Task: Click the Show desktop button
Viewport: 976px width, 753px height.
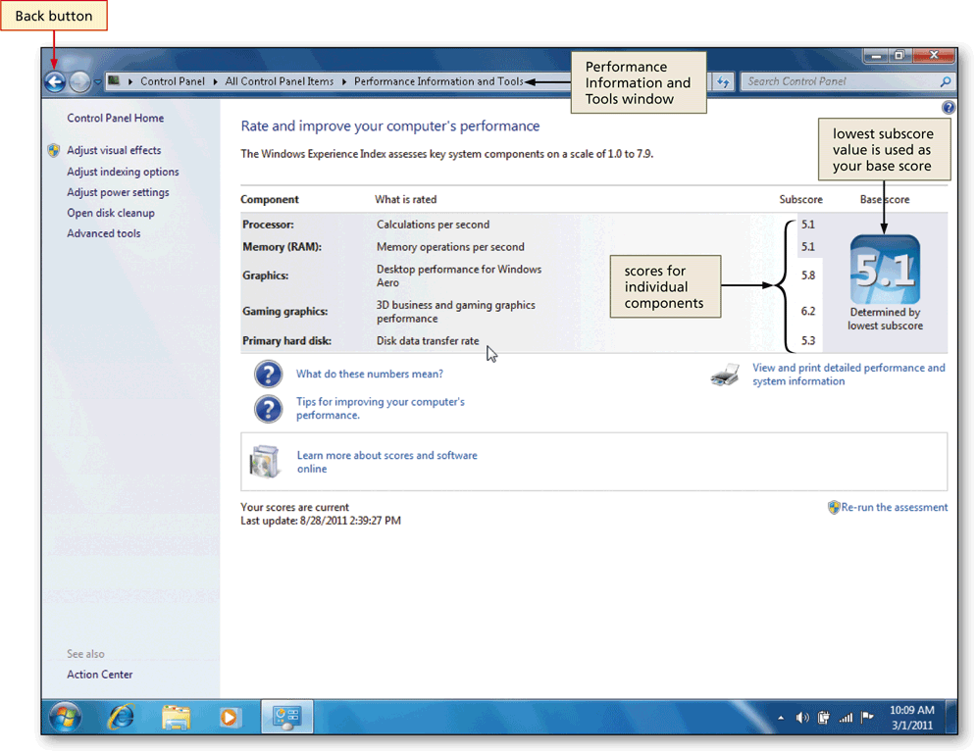Action: tap(951, 717)
